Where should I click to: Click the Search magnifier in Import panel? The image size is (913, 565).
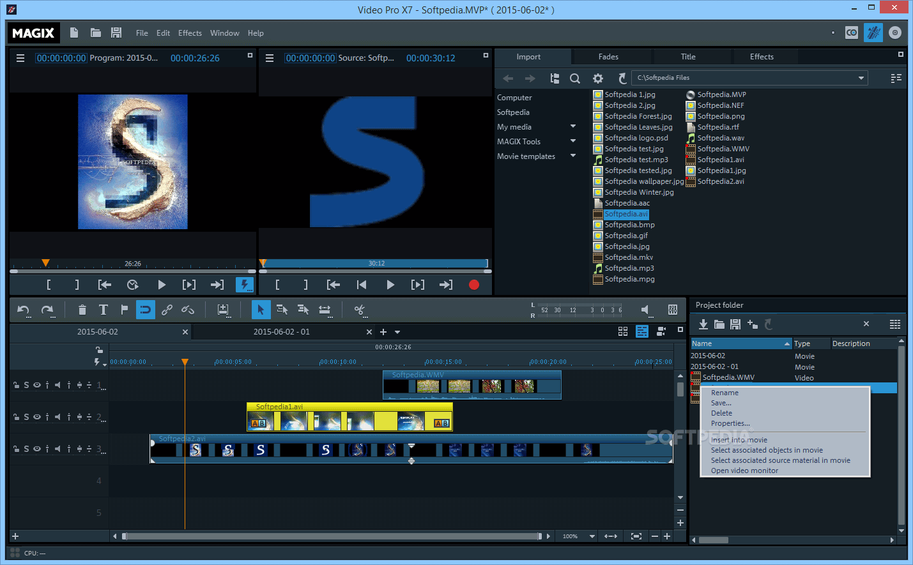pos(575,78)
